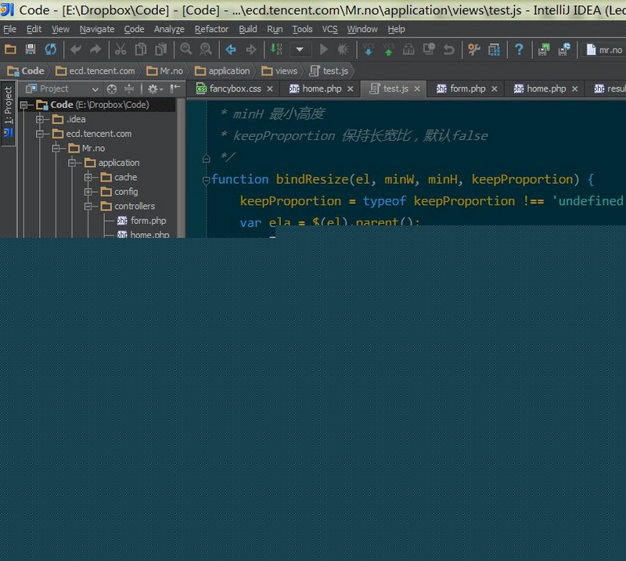Close the test.js editor tab
Image resolution: width=626 pixels, height=561 pixels.
(x=417, y=89)
